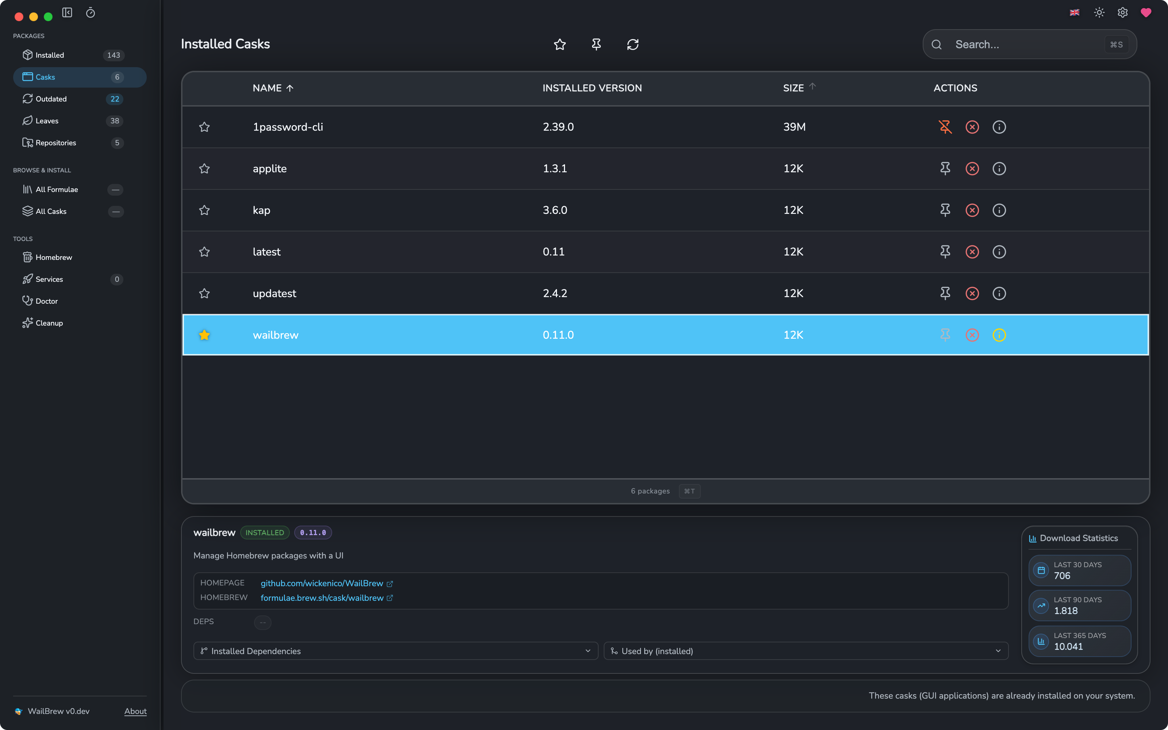Uninstall the applite cask
The width and height of the screenshot is (1168, 730).
point(972,169)
